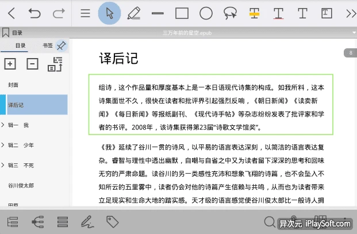Choose the plain text insert tool
This screenshot has width=357, height=234.
pos(302,13)
